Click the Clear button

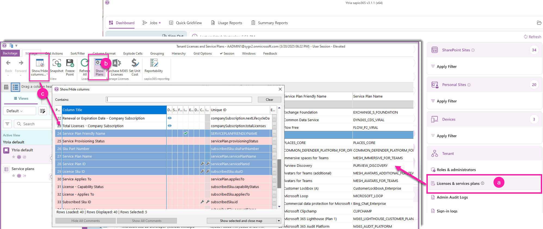point(269,100)
